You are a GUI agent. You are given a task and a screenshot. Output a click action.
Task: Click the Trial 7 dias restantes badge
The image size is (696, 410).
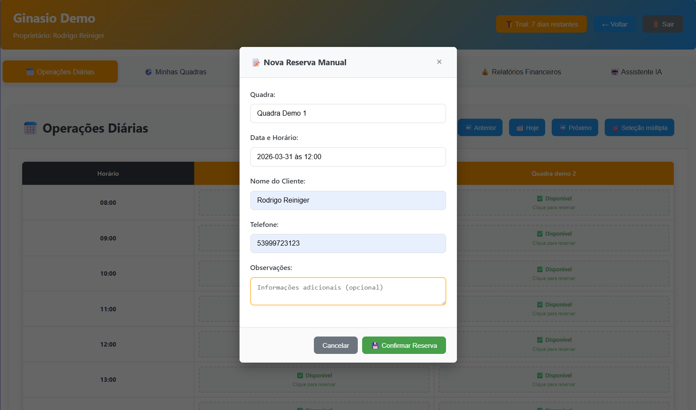[x=541, y=24]
